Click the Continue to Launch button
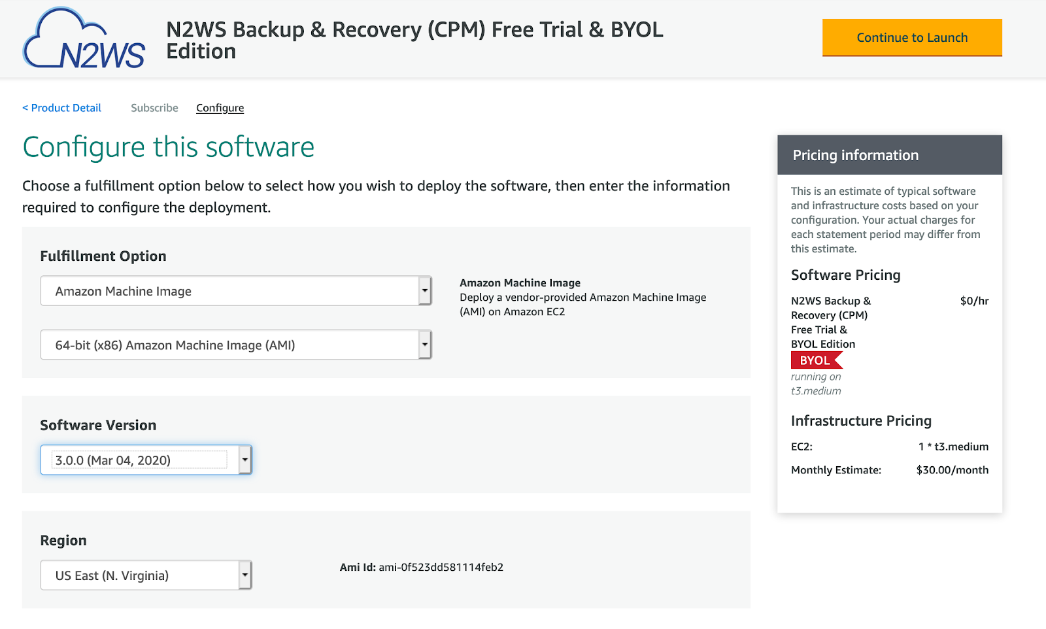1046x629 pixels. point(912,38)
